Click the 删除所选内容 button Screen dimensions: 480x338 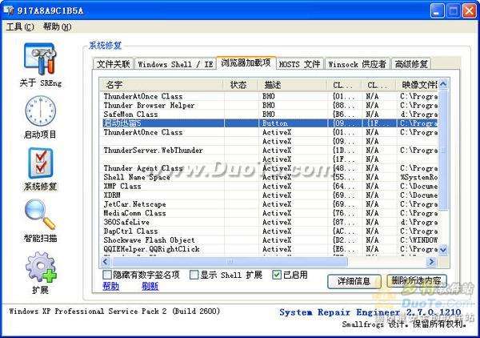pos(416,280)
